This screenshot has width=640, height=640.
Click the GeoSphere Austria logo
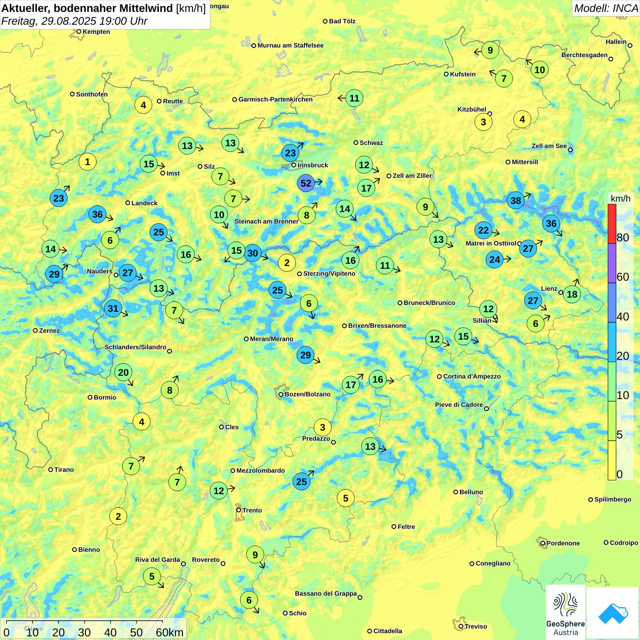coord(565,613)
